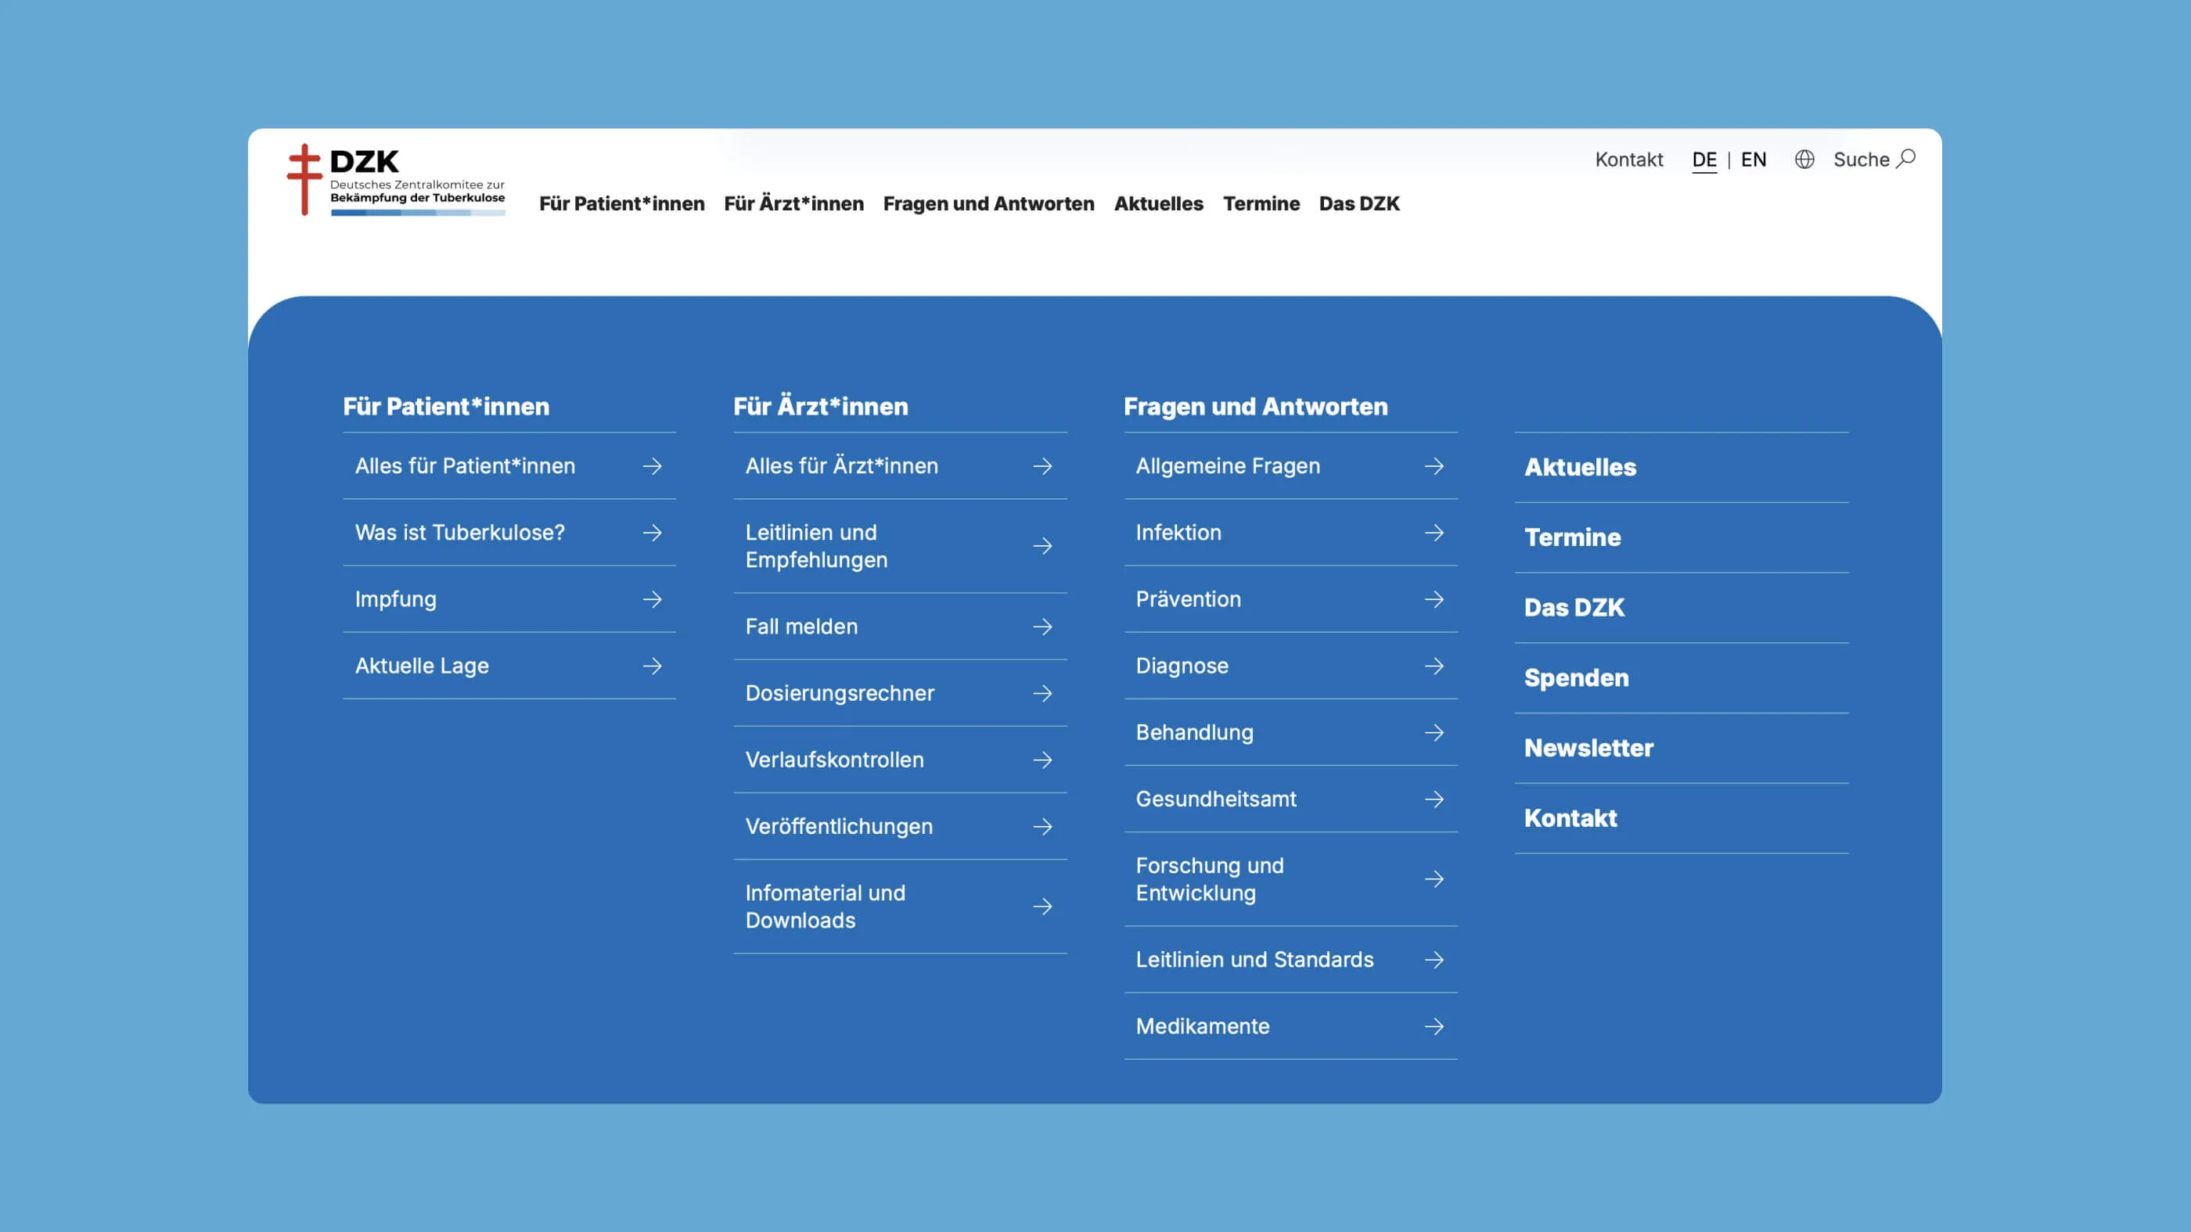Select Das DZK in the top navigation bar
The width and height of the screenshot is (2191, 1232).
coord(1359,204)
